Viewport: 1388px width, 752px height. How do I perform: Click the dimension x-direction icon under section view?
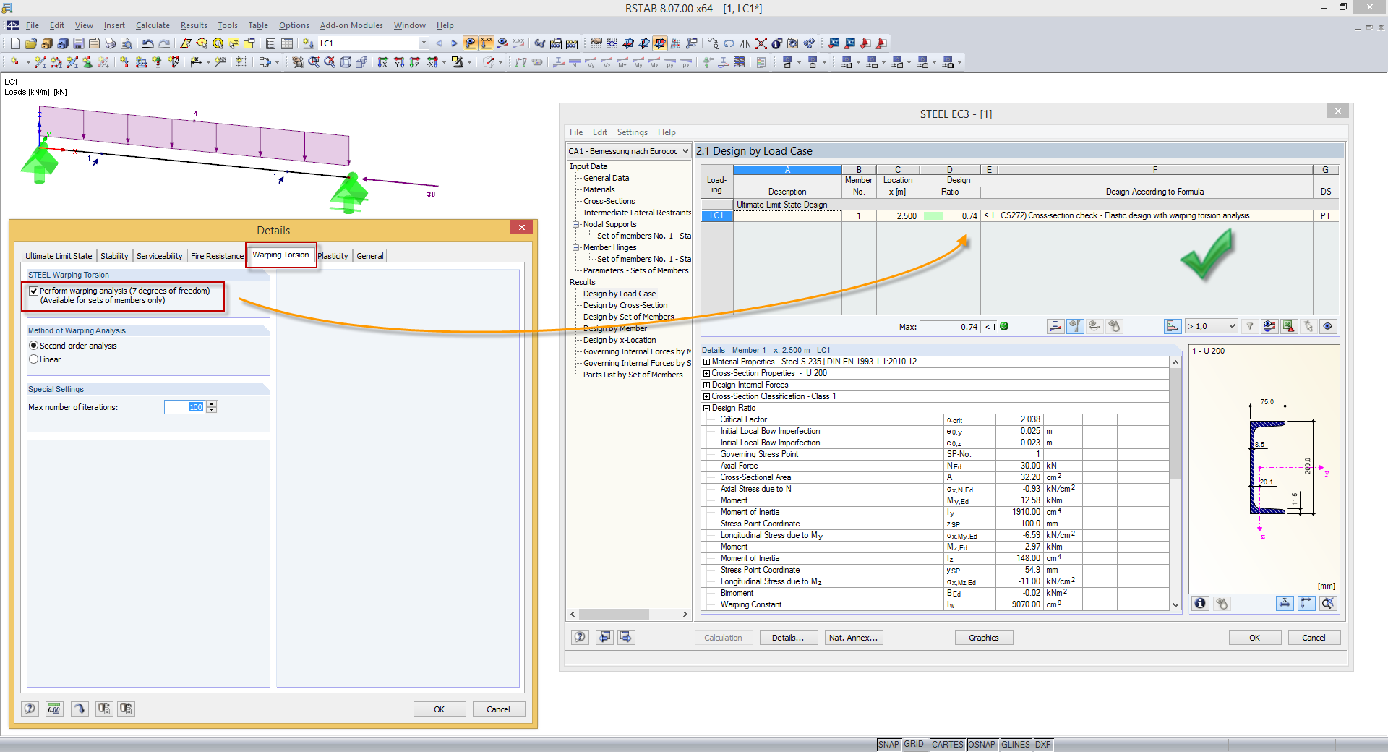(x=1285, y=603)
